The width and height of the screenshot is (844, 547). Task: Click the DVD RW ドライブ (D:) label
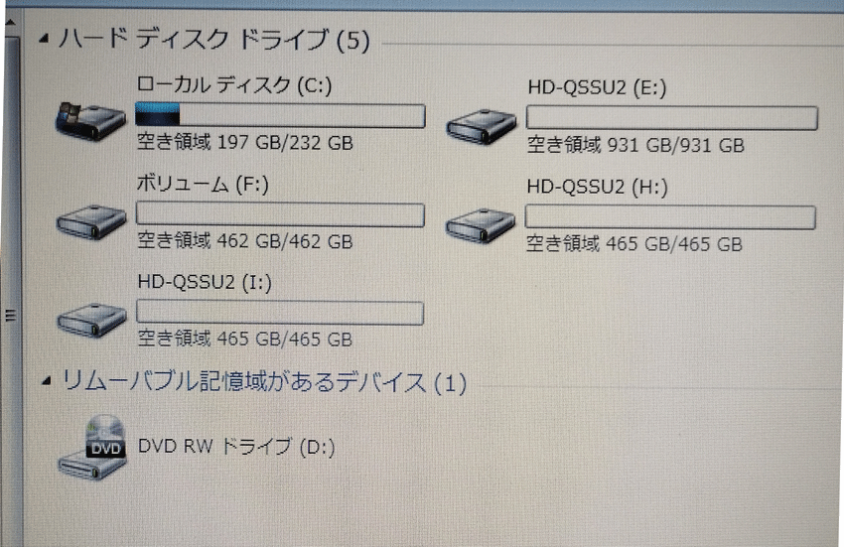tap(236, 447)
